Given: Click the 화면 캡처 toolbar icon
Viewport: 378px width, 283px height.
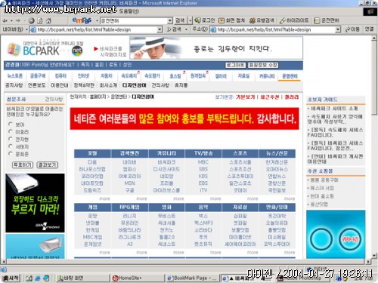Looking at the screenshot, I should (x=231, y=20).
